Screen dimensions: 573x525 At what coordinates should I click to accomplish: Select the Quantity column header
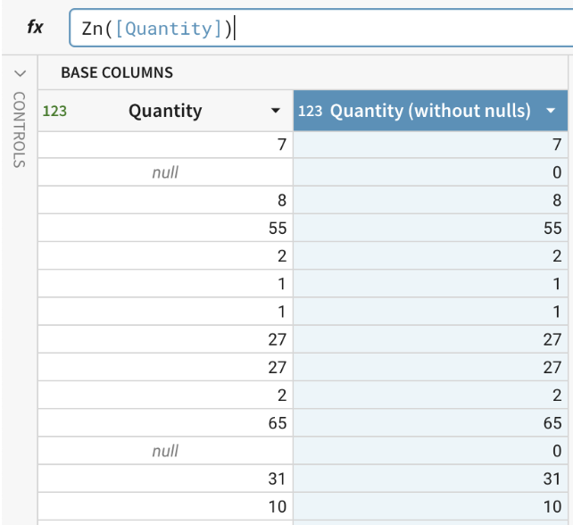tap(165, 111)
